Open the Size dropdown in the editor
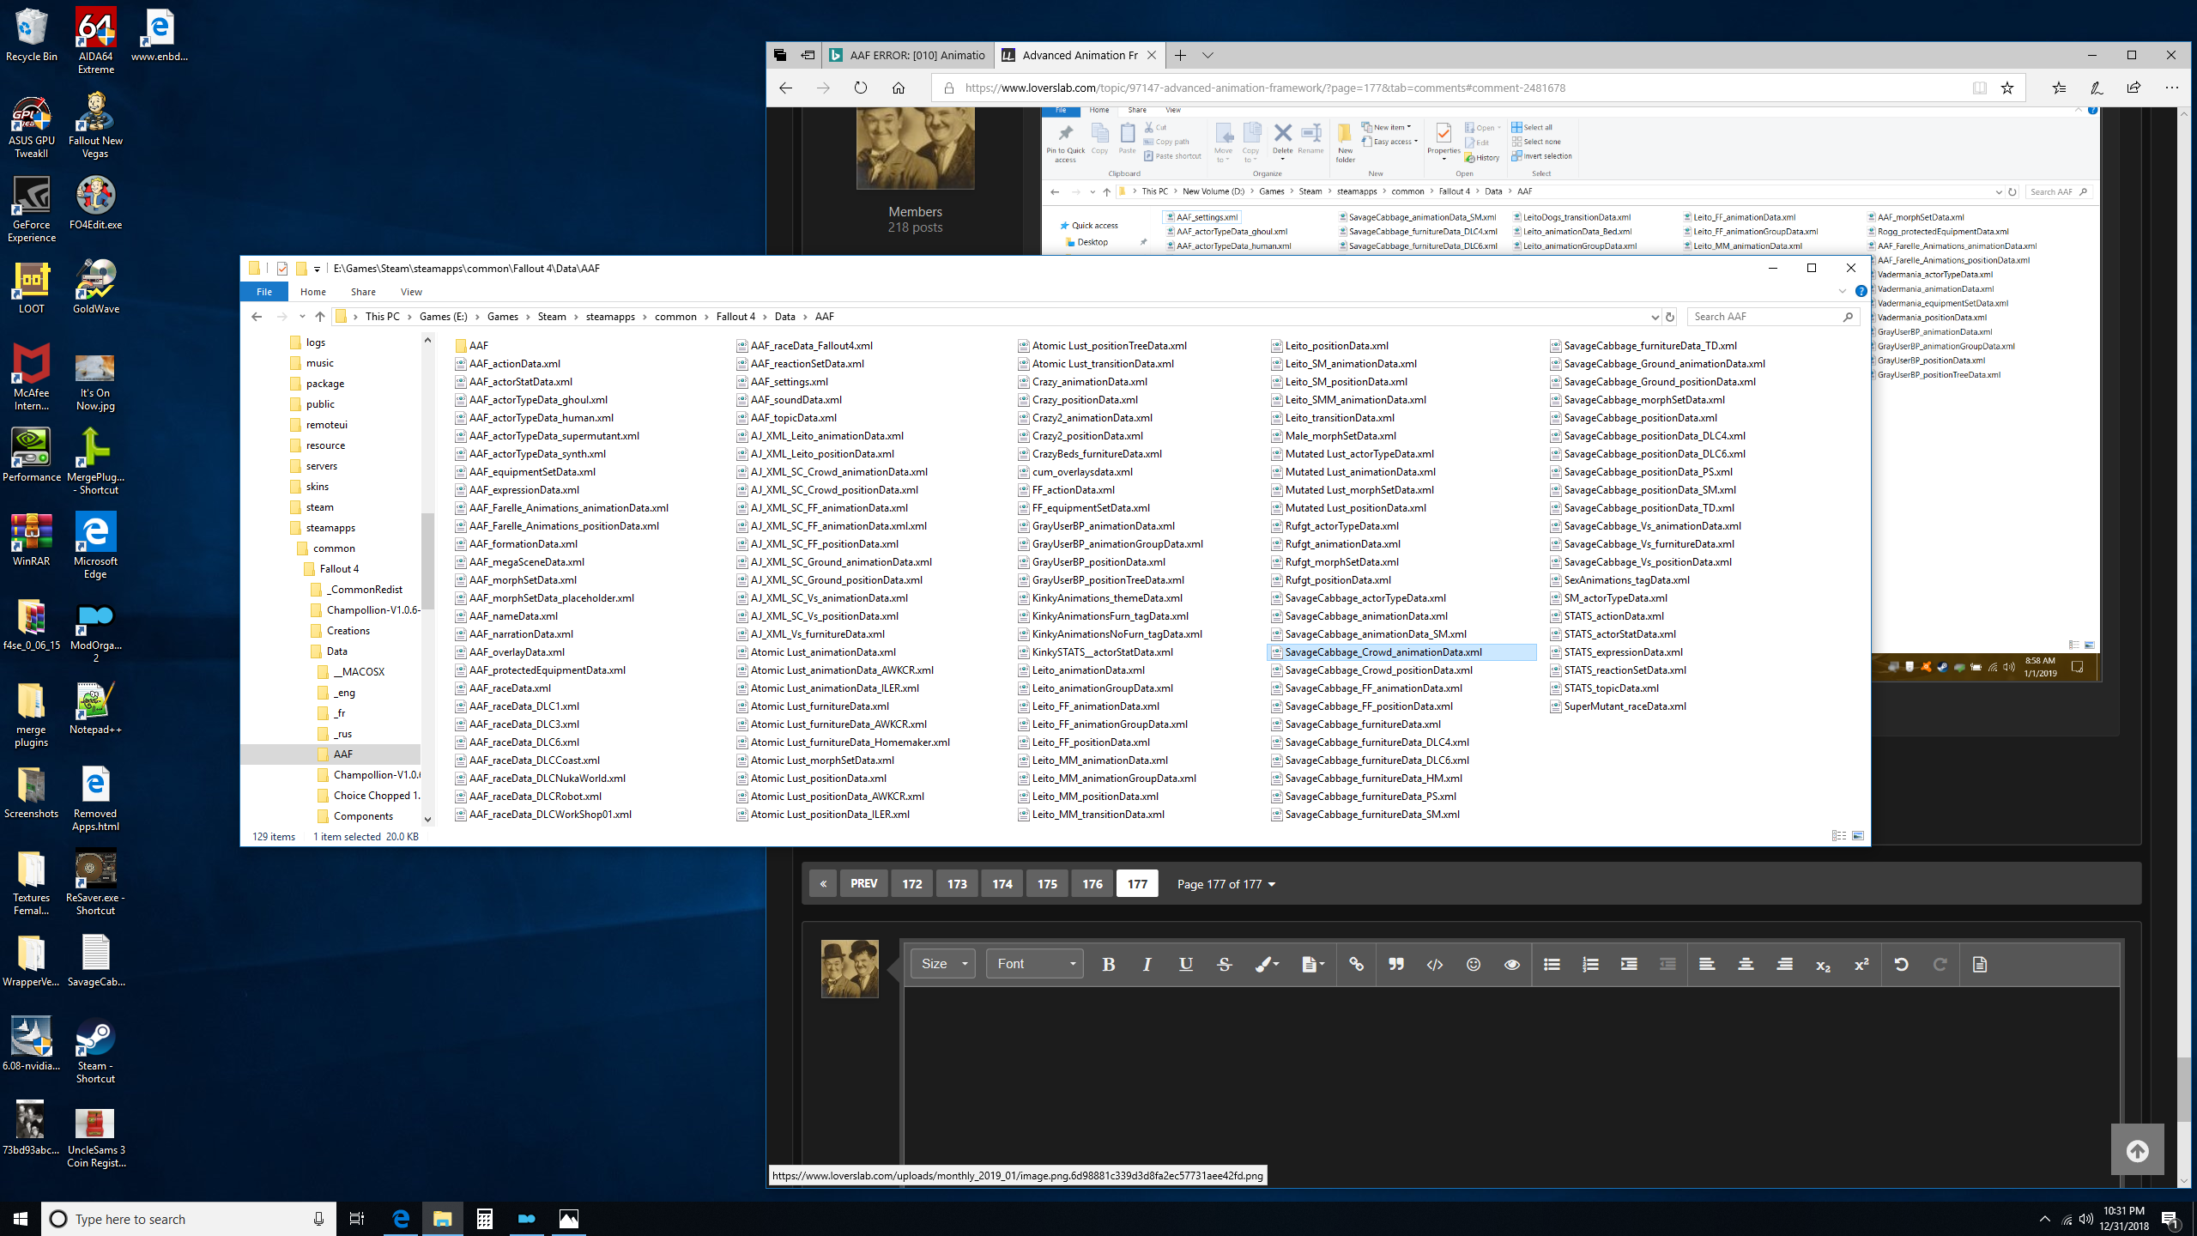2197x1236 pixels. click(x=941, y=963)
